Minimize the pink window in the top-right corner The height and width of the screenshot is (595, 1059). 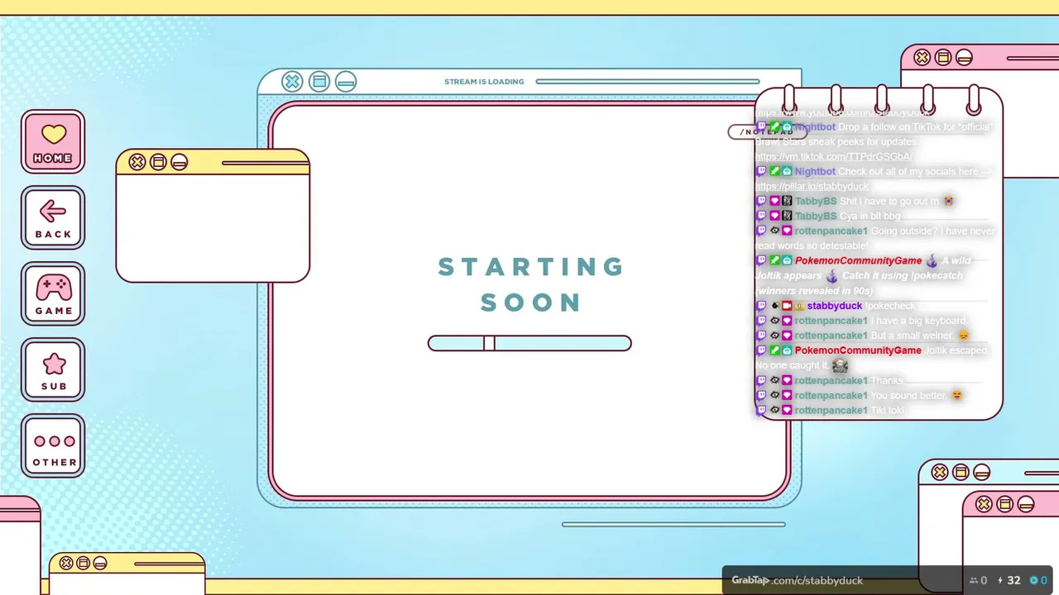[964, 57]
